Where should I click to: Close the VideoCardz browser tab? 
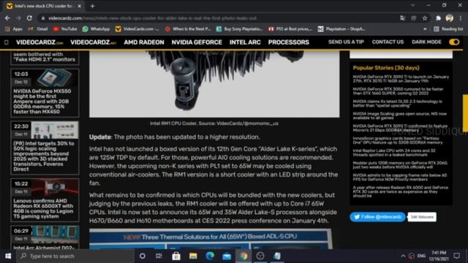coord(80,6)
